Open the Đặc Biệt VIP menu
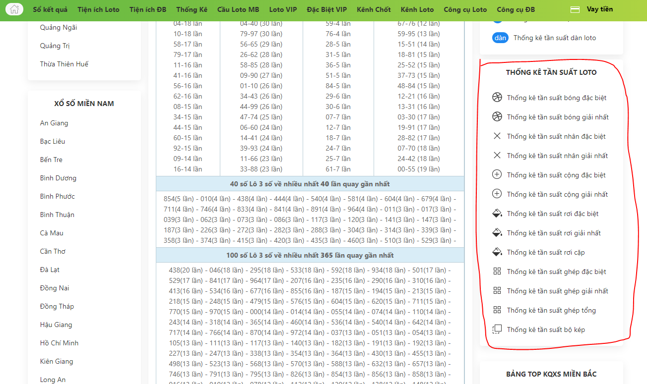This screenshot has height=384, width=647. pos(327,9)
